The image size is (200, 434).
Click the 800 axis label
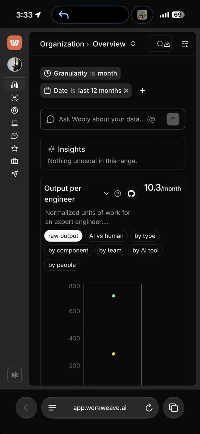(74, 286)
